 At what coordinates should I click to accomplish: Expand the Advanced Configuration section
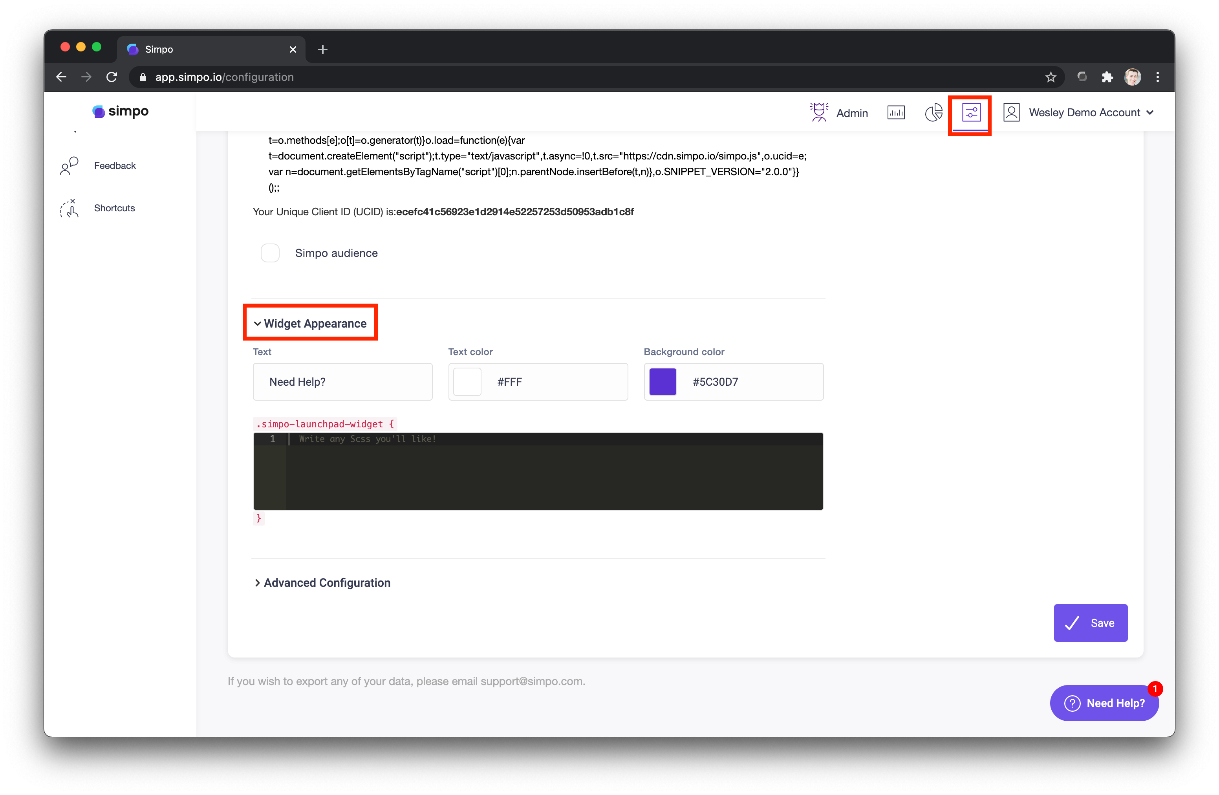point(322,583)
